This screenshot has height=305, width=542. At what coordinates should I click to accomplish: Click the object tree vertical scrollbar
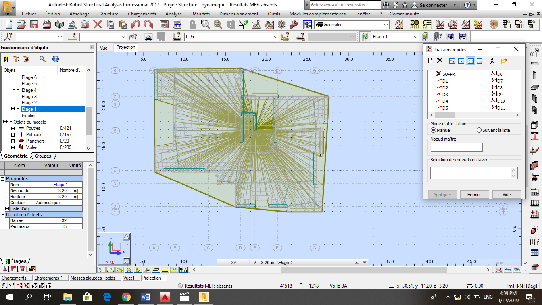click(89, 108)
